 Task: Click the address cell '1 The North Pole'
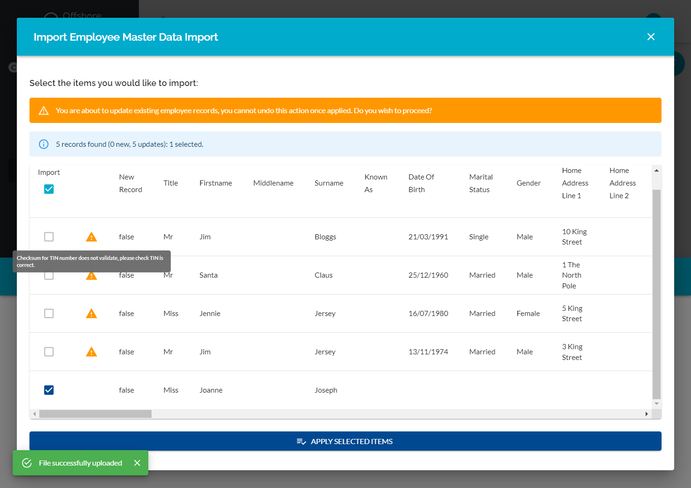pos(572,275)
